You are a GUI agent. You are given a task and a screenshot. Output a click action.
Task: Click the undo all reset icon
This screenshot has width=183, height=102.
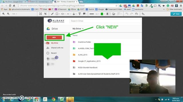[x=136, y=14]
